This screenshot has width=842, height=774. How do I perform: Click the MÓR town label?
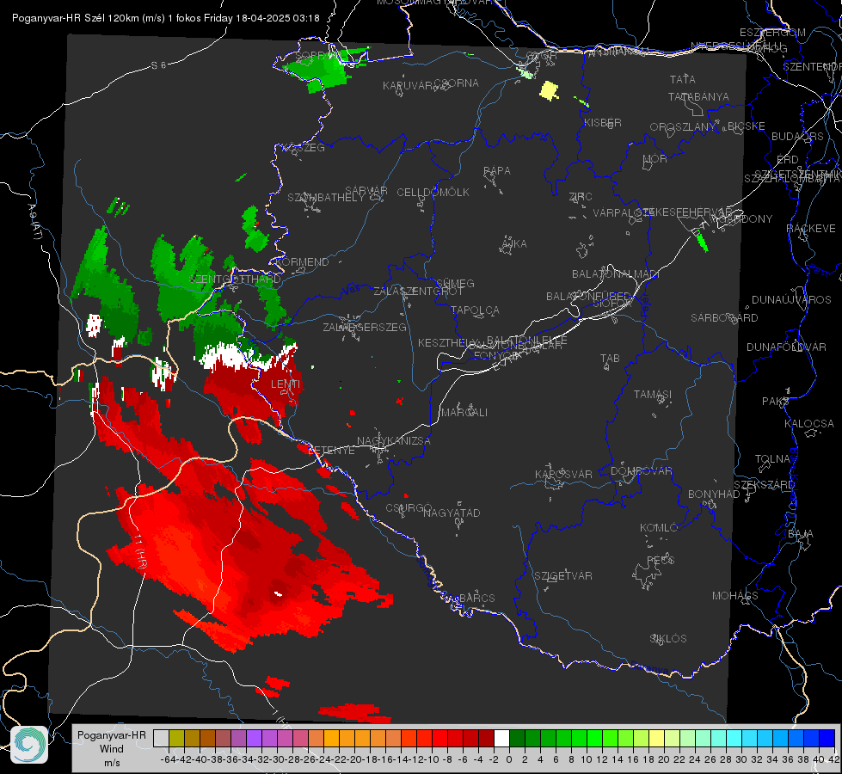(655, 158)
